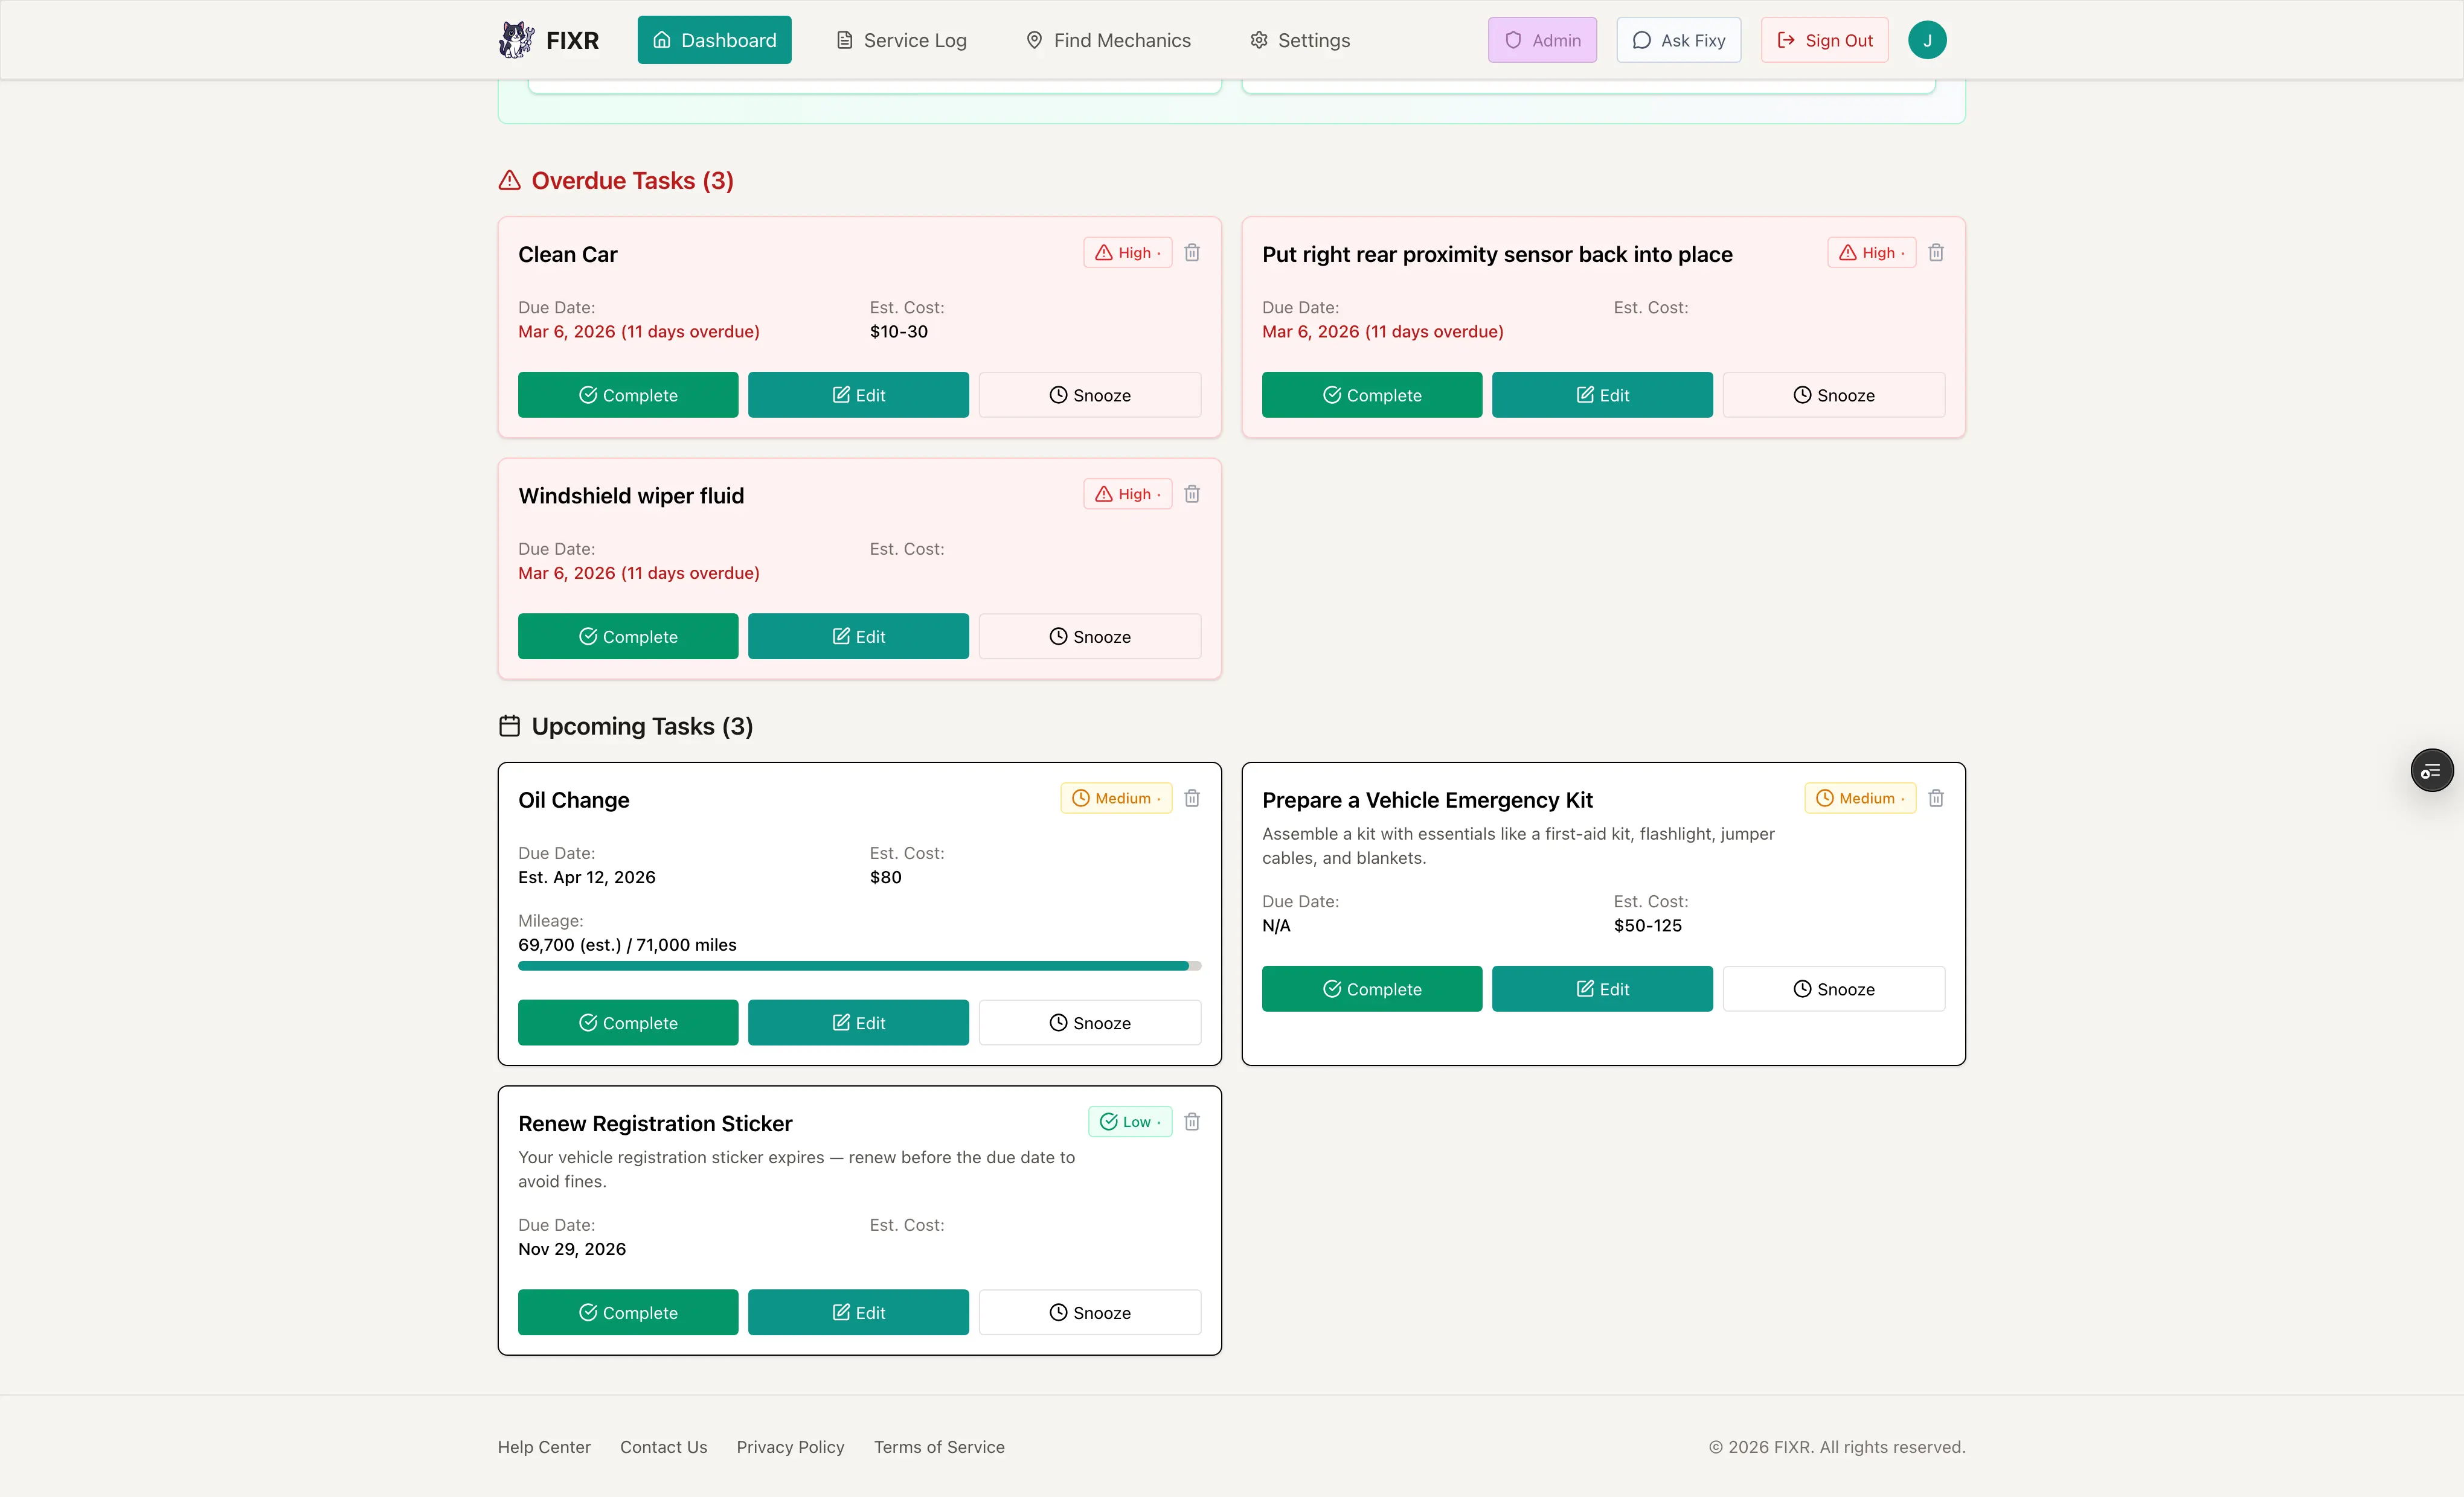Viewport: 2464px width, 1497px height.
Task: Open High priority dropdown on Clean Car
Action: tap(1127, 252)
